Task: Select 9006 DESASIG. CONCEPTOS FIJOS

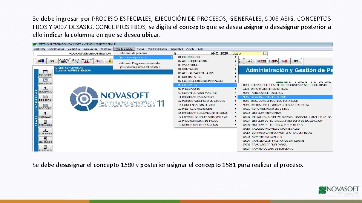Action: 285,97
